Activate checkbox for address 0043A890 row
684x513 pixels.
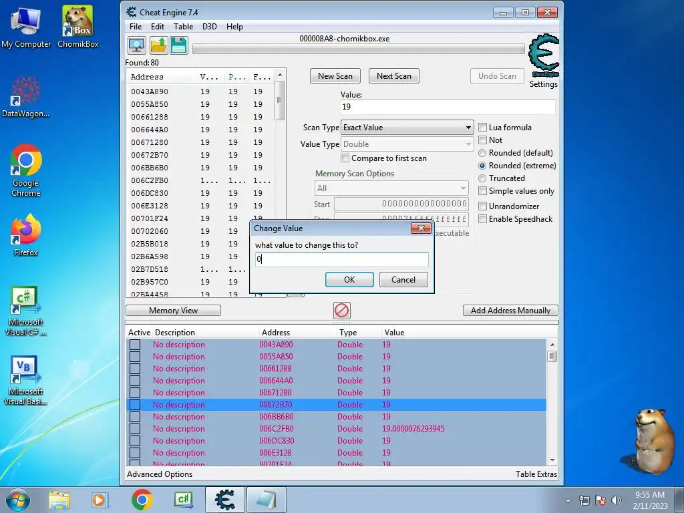(x=135, y=345)
